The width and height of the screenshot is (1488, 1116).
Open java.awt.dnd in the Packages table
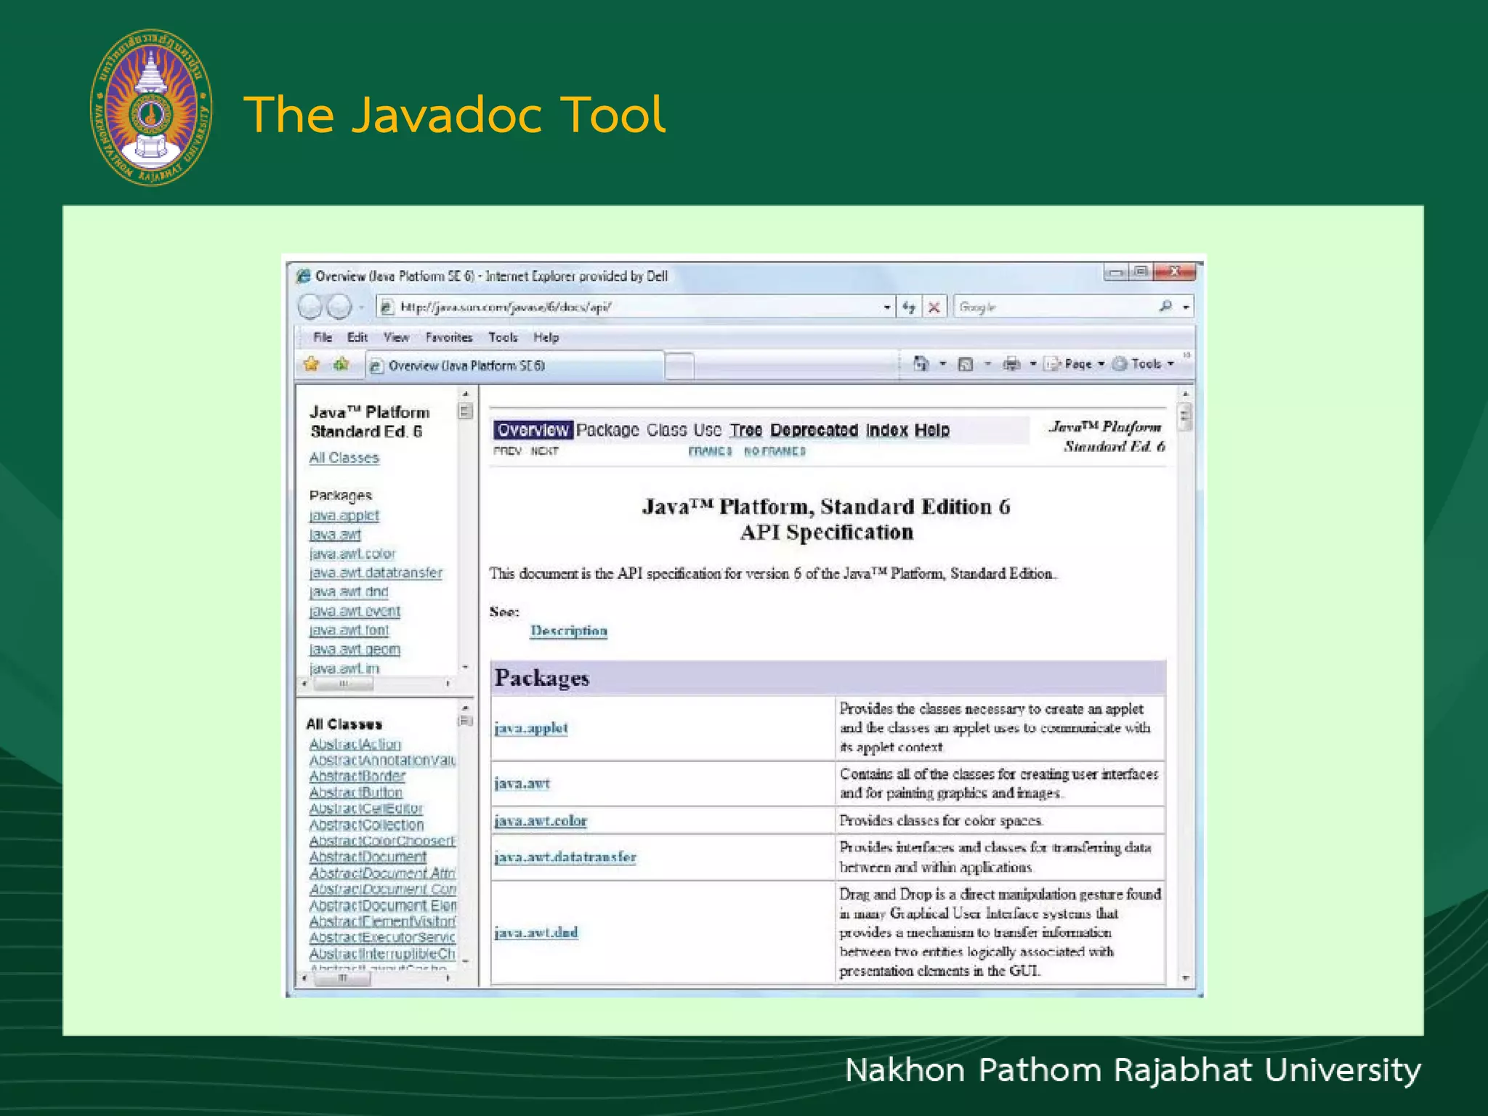(x=536, y=932)
